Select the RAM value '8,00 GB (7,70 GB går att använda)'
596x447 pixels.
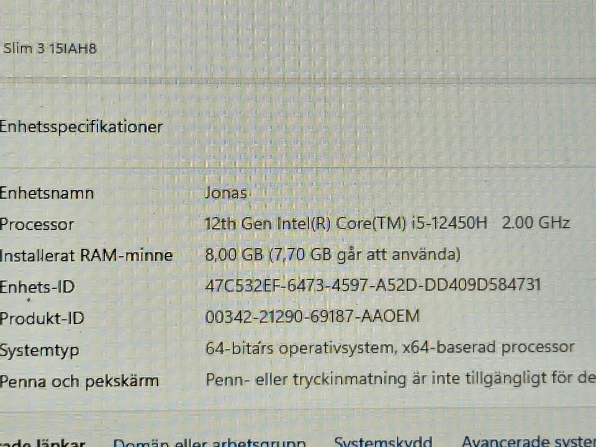(333, 255)
